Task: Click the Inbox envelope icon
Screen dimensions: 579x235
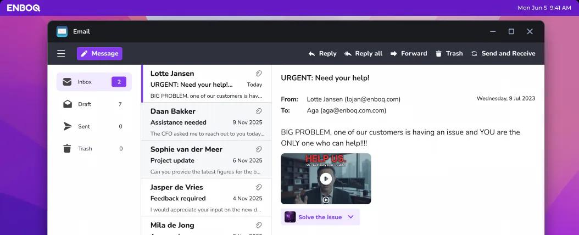Action: click(x=67, y=82)
